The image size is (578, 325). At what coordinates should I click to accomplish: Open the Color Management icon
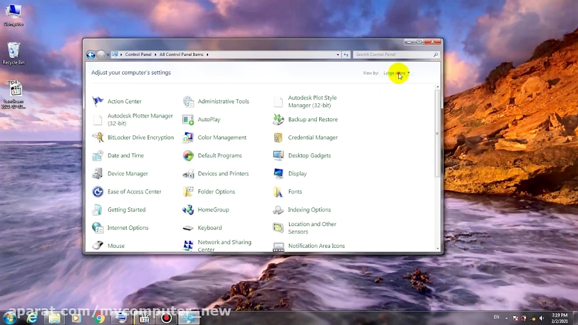[188, 137]
